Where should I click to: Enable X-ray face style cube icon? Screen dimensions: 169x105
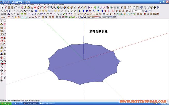click(x=142, y=7)
